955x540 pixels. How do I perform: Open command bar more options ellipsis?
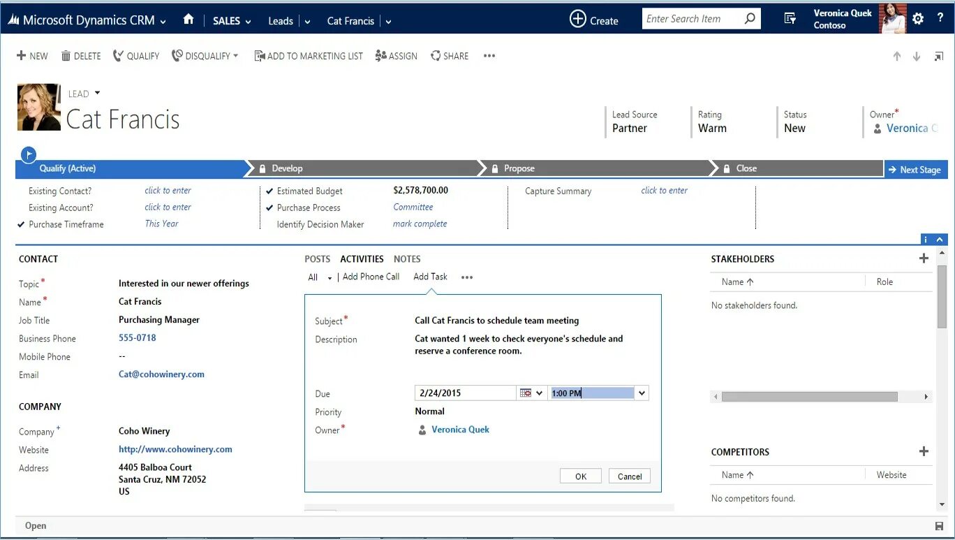coord(489,56)
